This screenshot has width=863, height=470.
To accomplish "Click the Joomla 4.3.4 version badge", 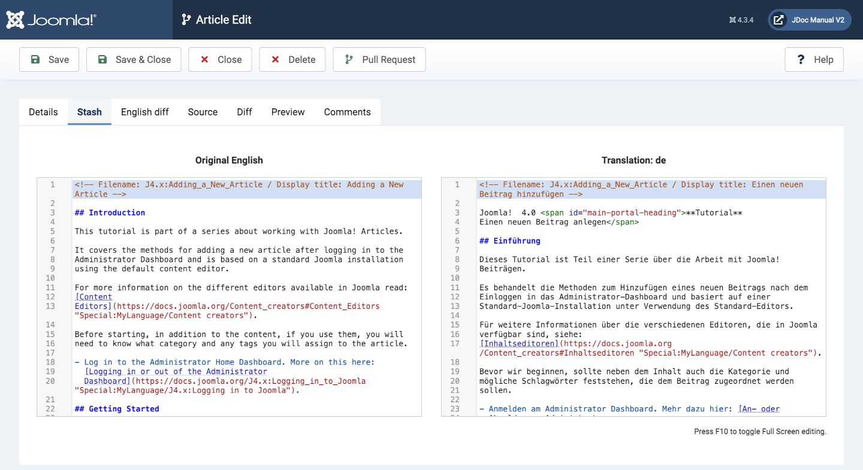I will tap(741, 20).
